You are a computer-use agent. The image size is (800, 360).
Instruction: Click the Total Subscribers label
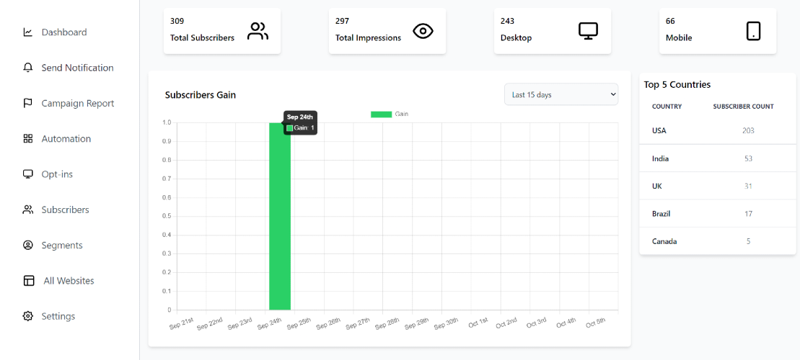coord(203,37)
